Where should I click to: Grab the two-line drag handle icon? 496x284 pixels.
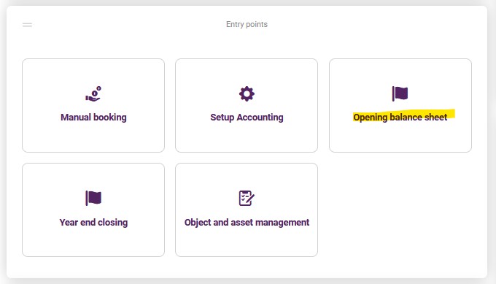click(x=27, y=25)
